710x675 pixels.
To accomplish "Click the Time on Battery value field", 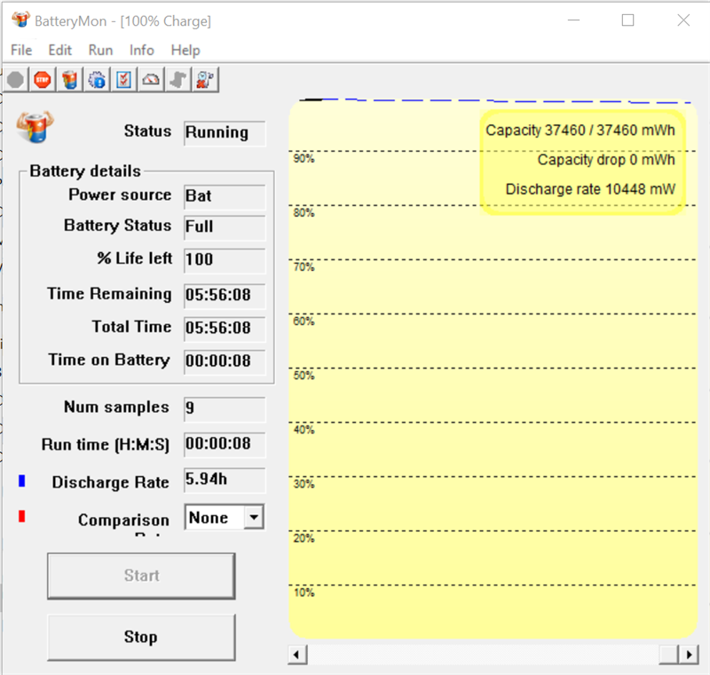I will 225,361.
